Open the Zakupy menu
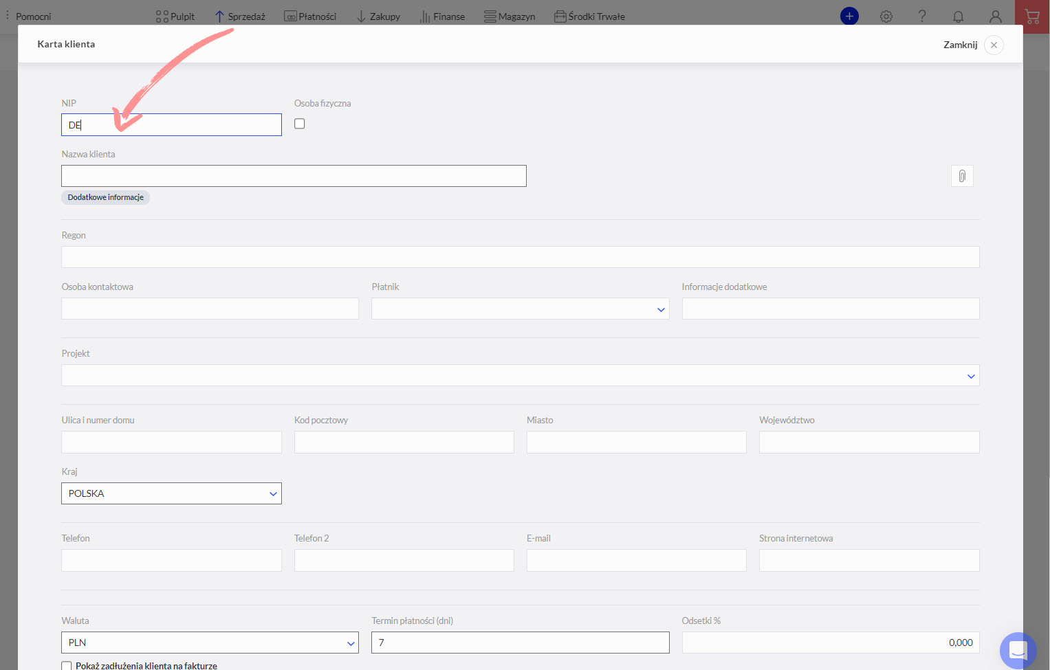Screen dimensions: 1050x670 [378, 16]
